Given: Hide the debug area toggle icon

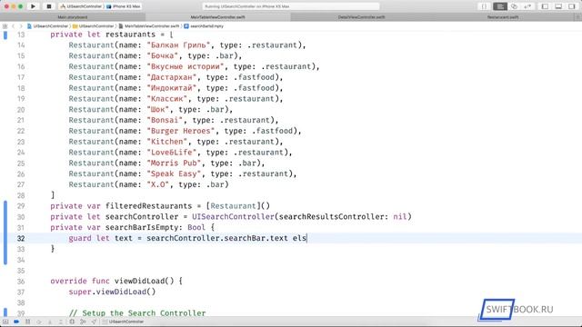Looking at the screenshot, I should tap(5, 322).
